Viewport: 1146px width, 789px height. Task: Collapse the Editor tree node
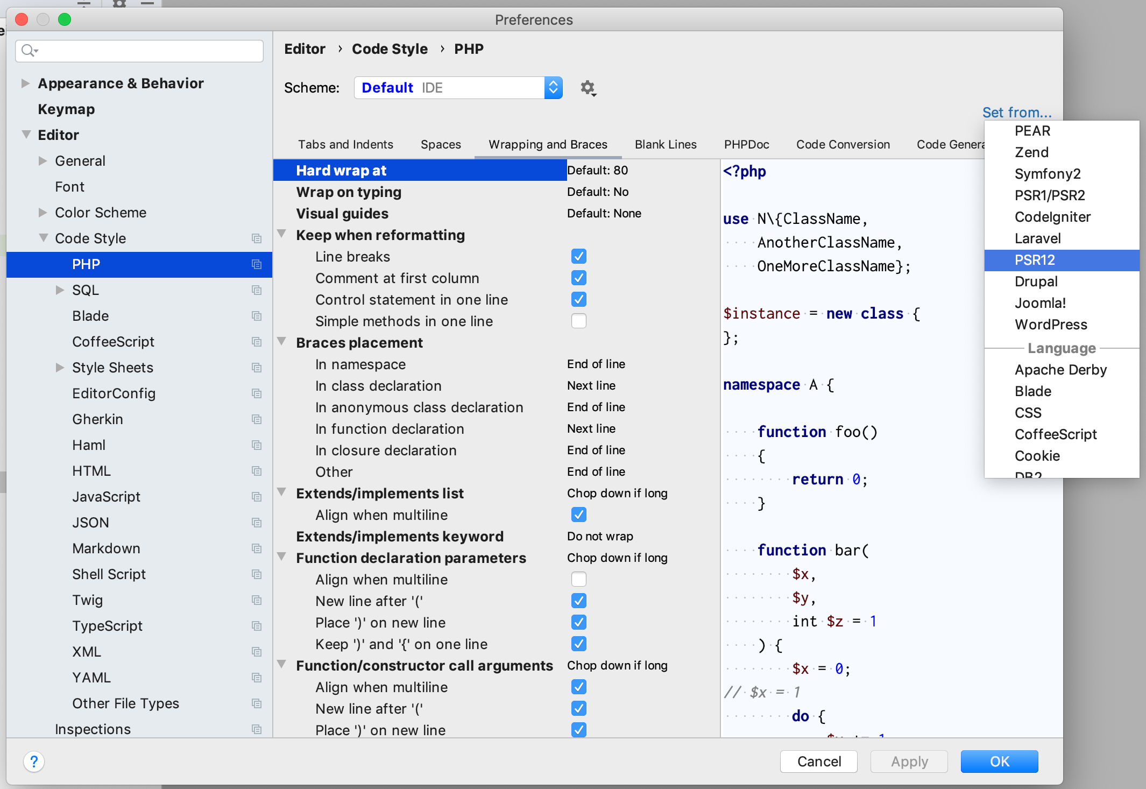(x=26, y=135)
